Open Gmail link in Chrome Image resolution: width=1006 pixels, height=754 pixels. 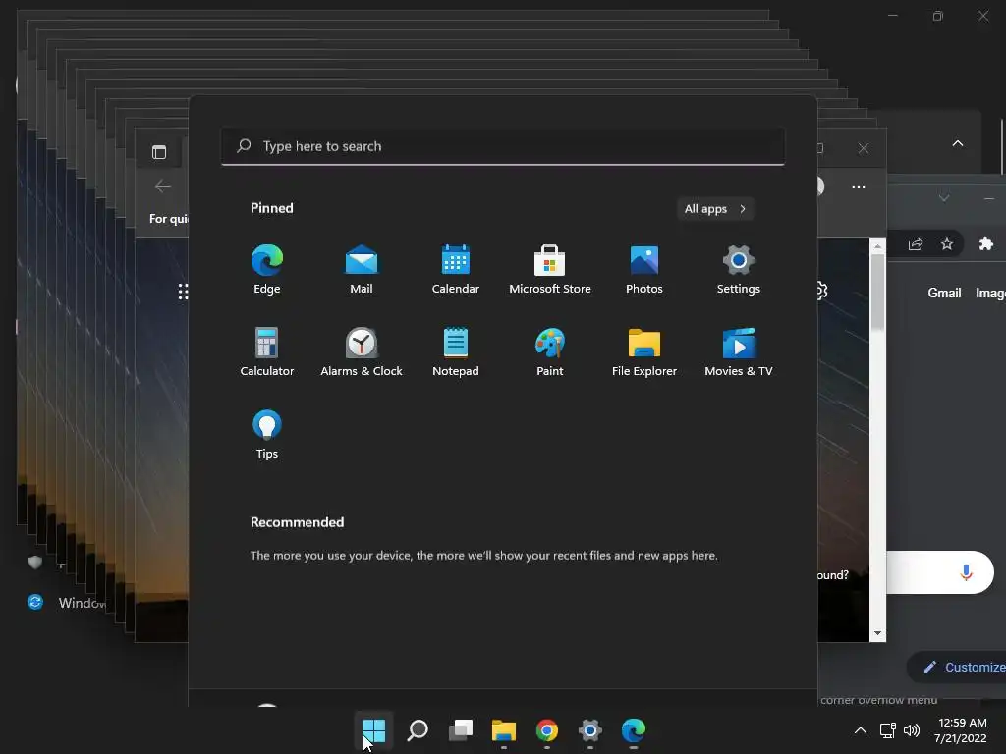point(944,293)
